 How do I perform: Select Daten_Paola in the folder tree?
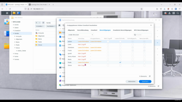click(x=22, y=51)
